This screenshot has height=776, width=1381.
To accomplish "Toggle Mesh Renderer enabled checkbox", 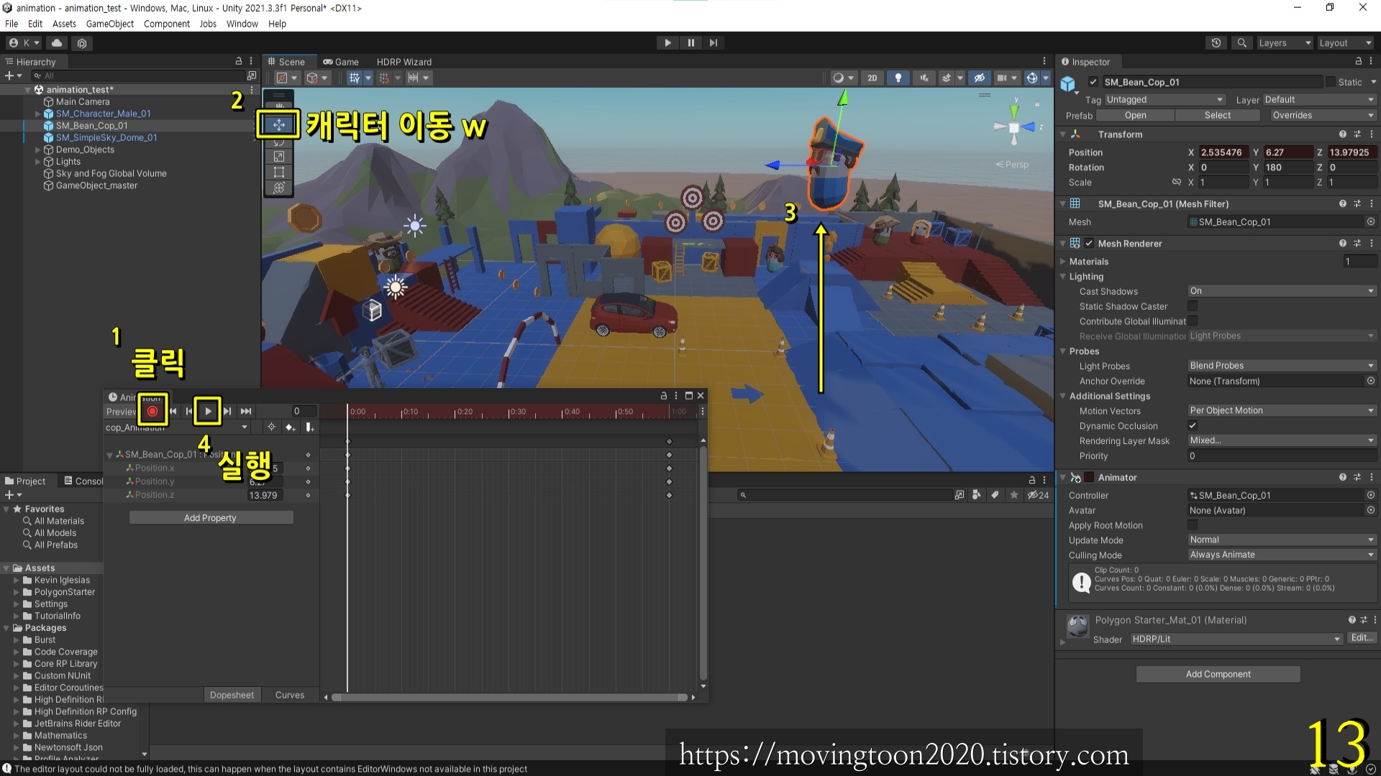I will click(x=1089, y=244).
